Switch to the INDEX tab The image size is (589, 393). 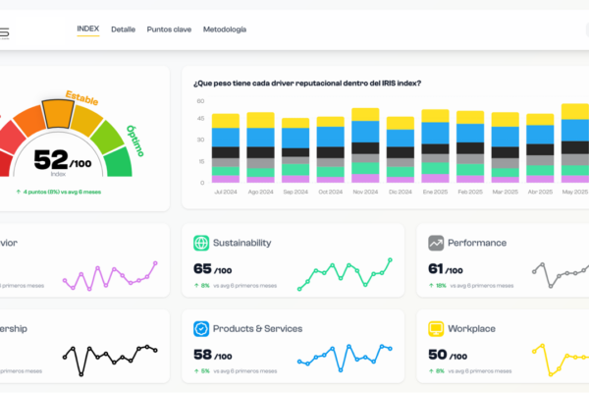(x=87, y=29)
